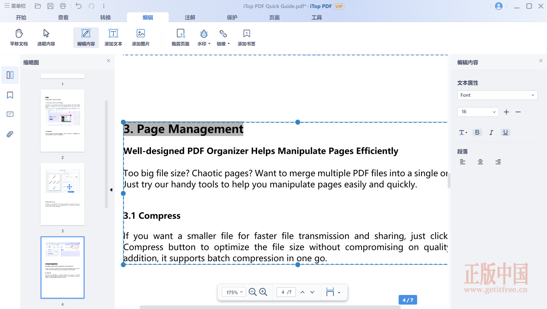The width and height of the screenshot is (547, 309).
Task: Click the 链接 link icon
Action: pyautogui.click(x=223, y=34)
